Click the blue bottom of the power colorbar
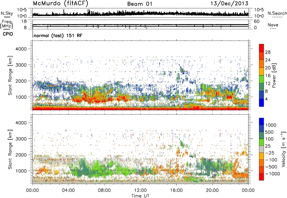Image resolution: width=287 pixels, height=198 pixels. pyautogui.click(x=262, y=103)
